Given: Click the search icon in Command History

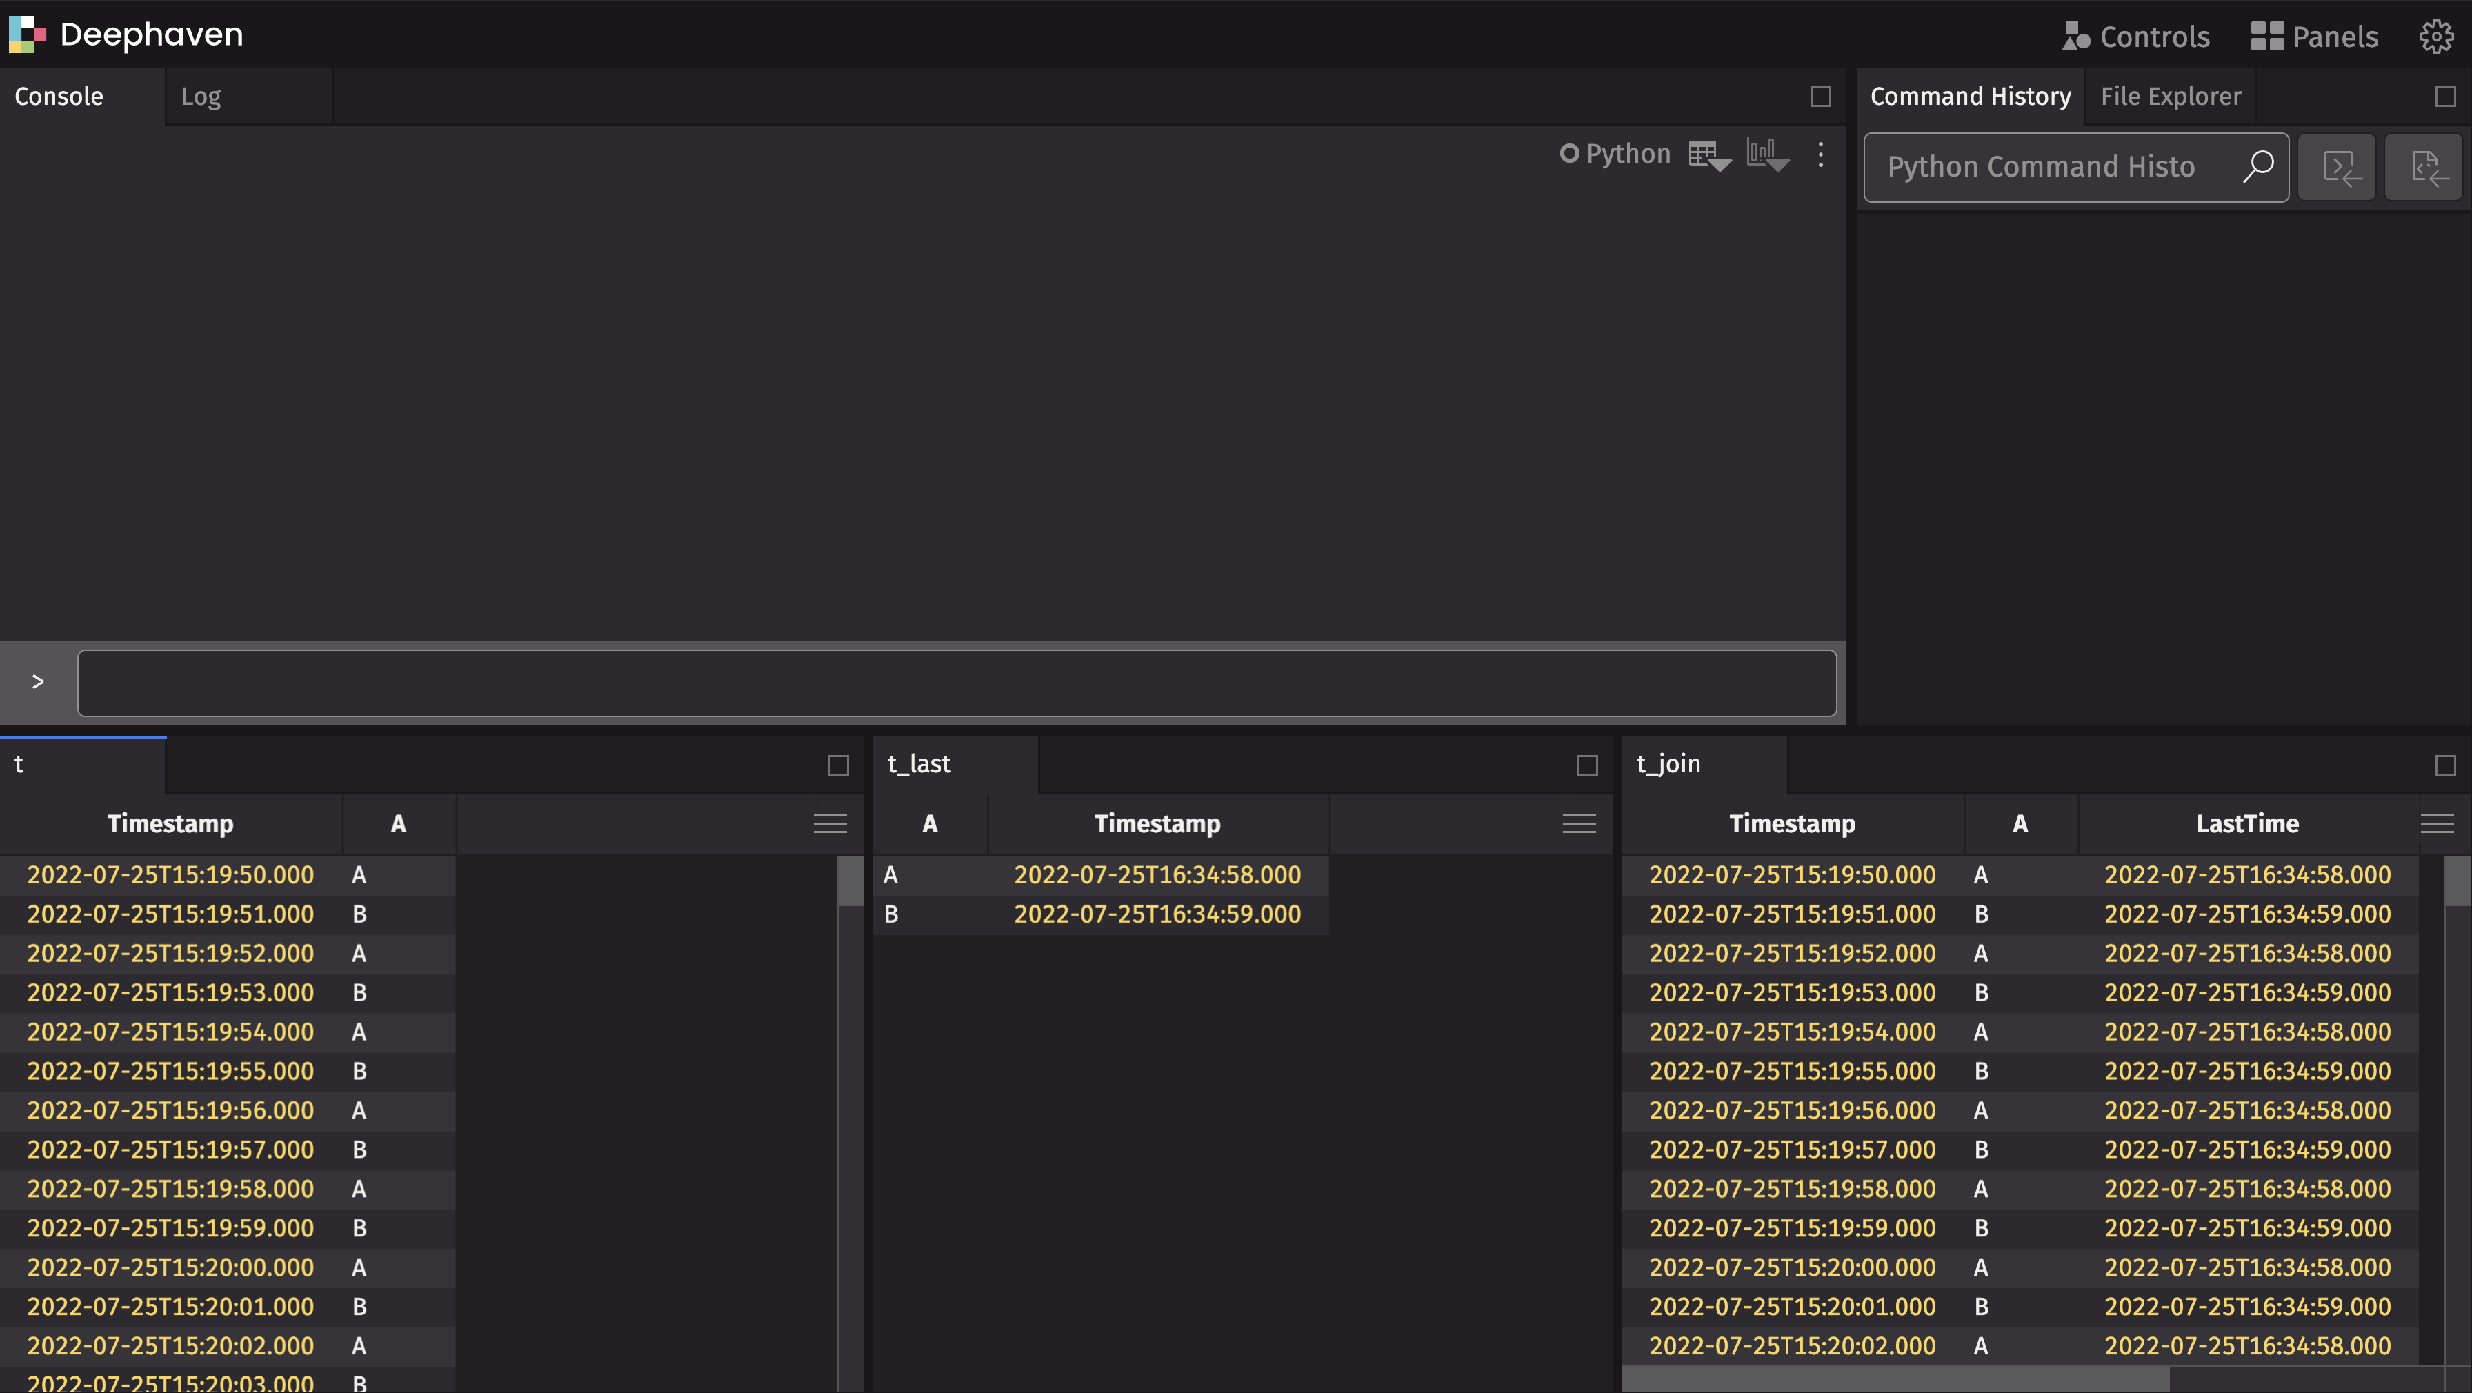Looking at the screenshot, I should tap(2259, 167).
